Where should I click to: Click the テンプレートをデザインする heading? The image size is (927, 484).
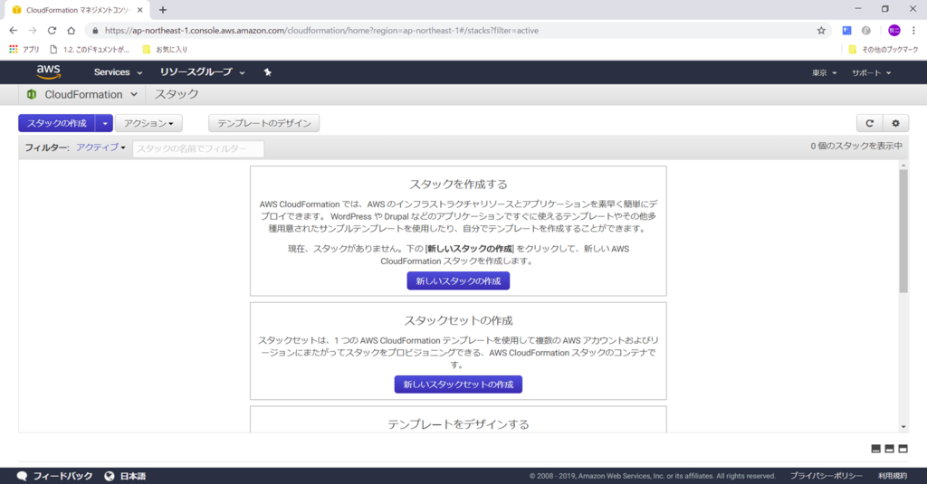click(458, 424)
